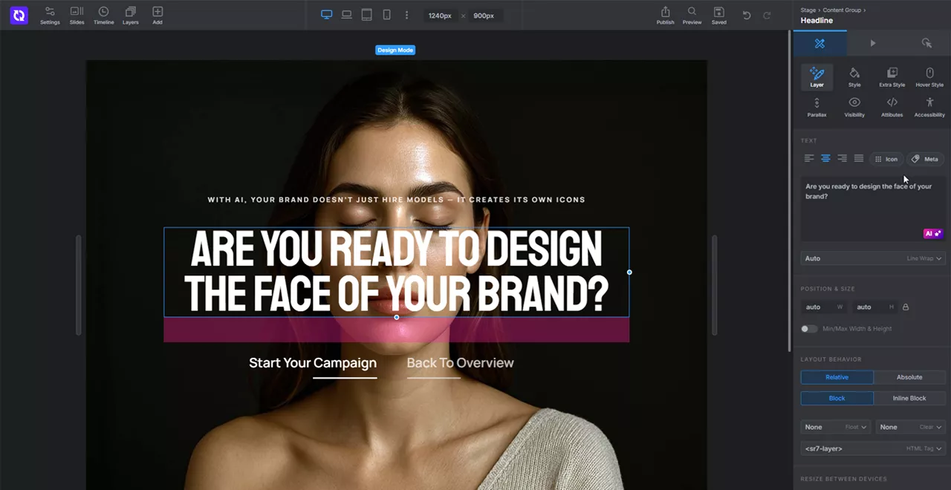951x490 pixels.
Task: Click the Meta button
Action: click(925, 159)
